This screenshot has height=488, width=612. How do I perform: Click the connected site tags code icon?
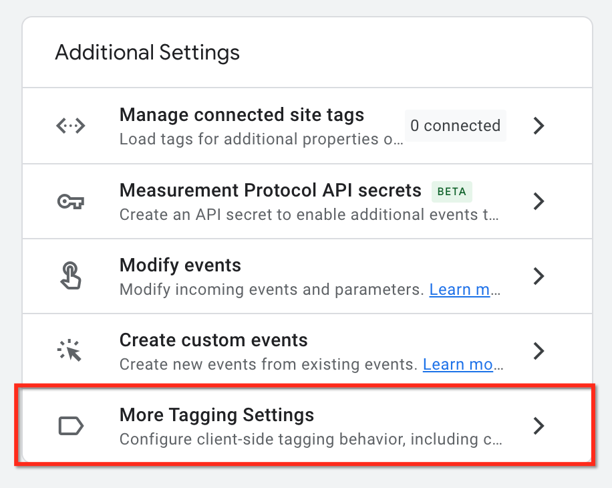(x=71, y=126)
